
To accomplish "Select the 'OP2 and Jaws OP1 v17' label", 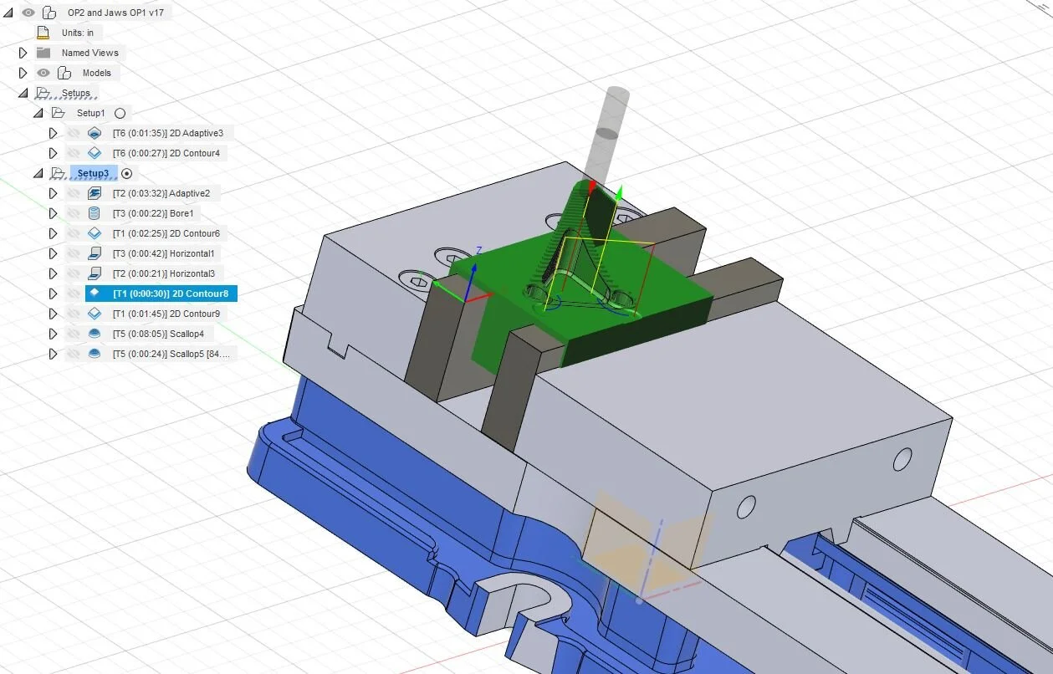I will 115,13.
